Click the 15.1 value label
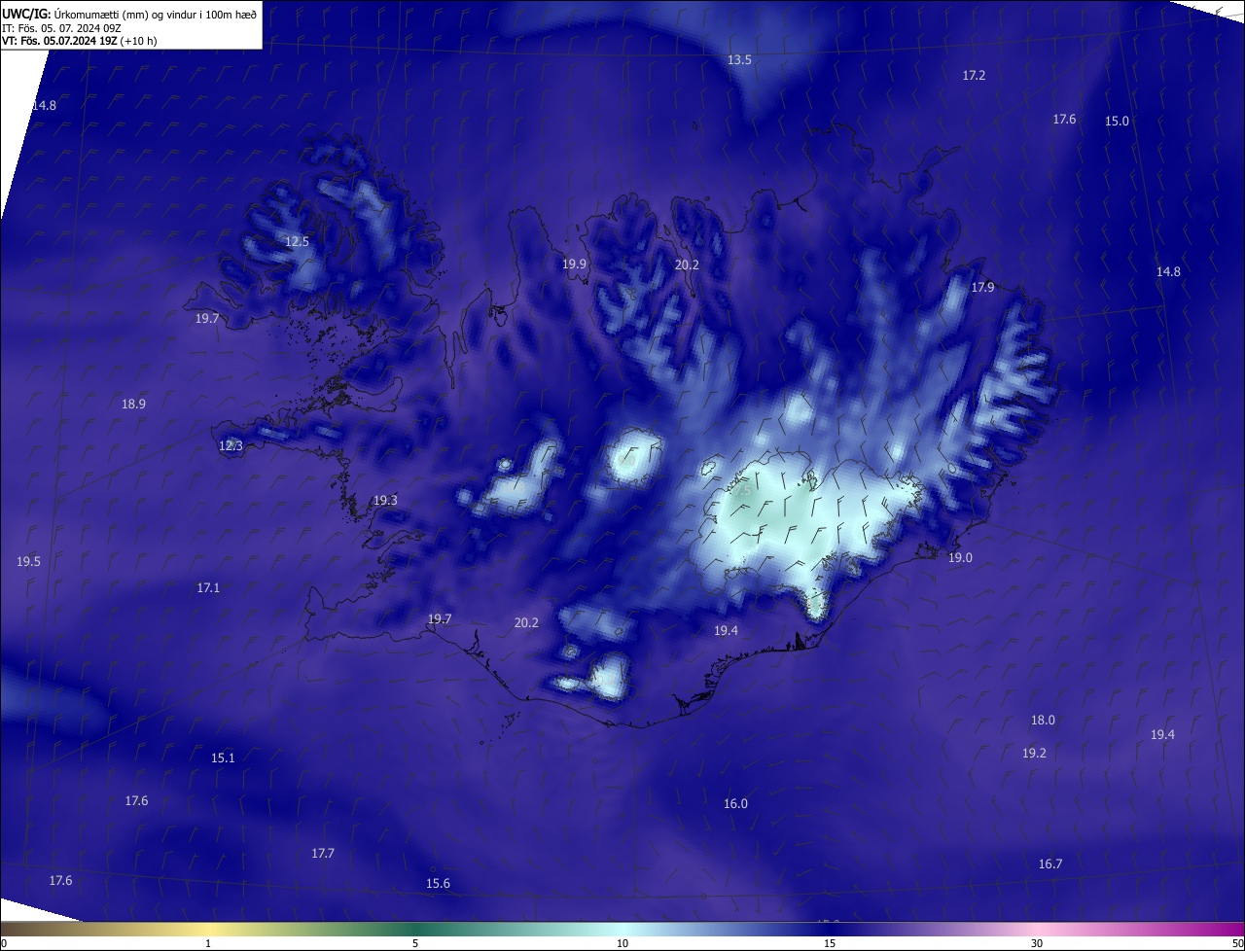Screen dimensions: 1245x951 click(x=223, y=758)
